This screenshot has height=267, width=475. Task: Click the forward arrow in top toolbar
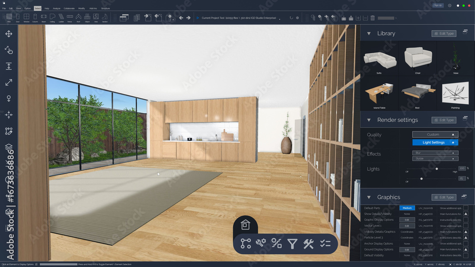pos(189,18)
